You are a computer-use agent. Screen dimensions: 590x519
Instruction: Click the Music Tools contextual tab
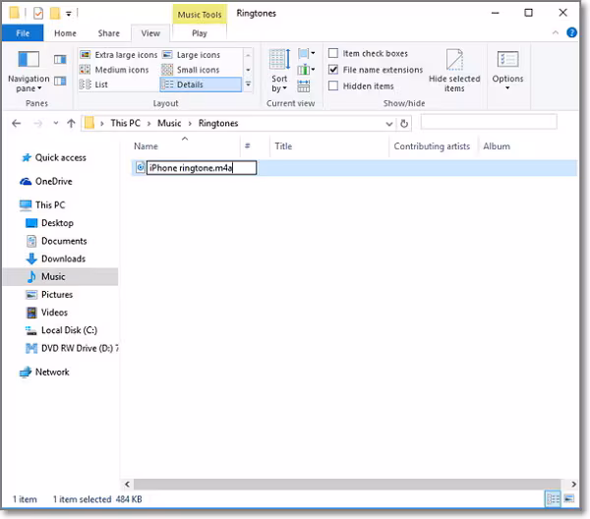[200, 15]
